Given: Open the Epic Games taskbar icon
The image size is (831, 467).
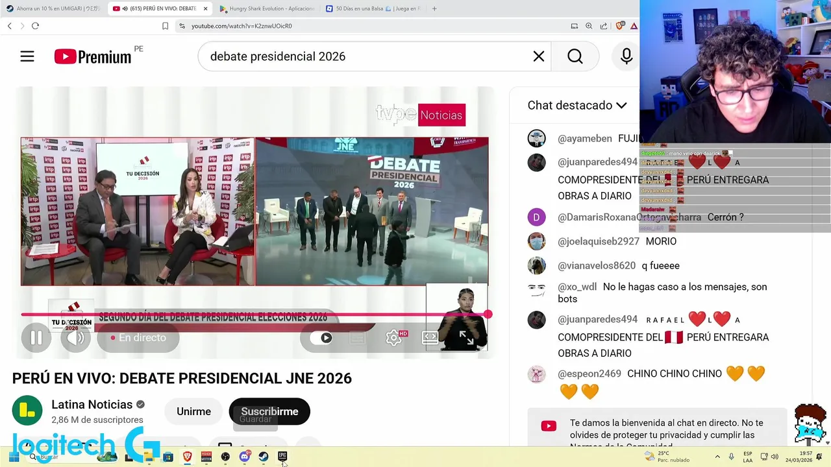Looking at the screenshot, I should 282,457.
